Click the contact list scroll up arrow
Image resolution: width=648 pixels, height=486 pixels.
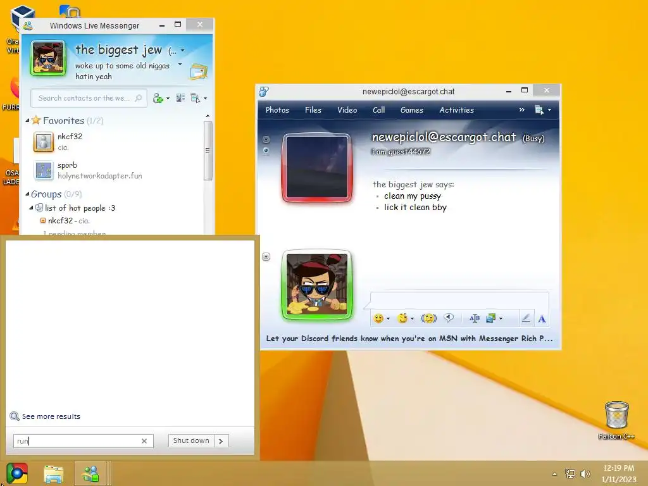208,116
